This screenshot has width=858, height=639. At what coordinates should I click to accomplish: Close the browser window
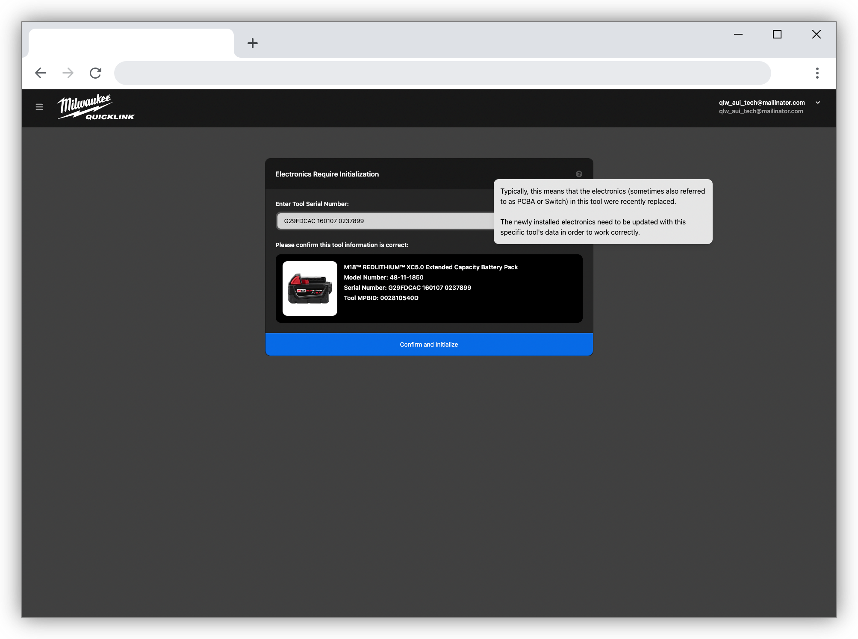click(817, 34)
